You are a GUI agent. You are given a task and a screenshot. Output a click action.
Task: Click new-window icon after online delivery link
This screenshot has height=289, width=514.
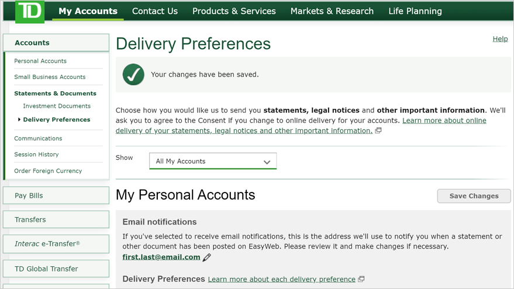(378, 130)
